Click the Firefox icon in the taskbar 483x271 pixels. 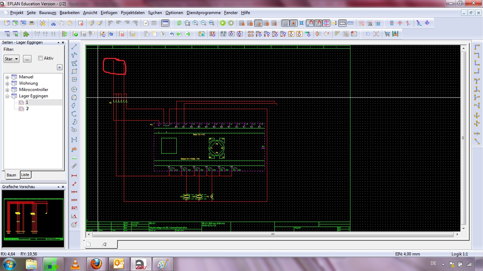pos(96,264)
